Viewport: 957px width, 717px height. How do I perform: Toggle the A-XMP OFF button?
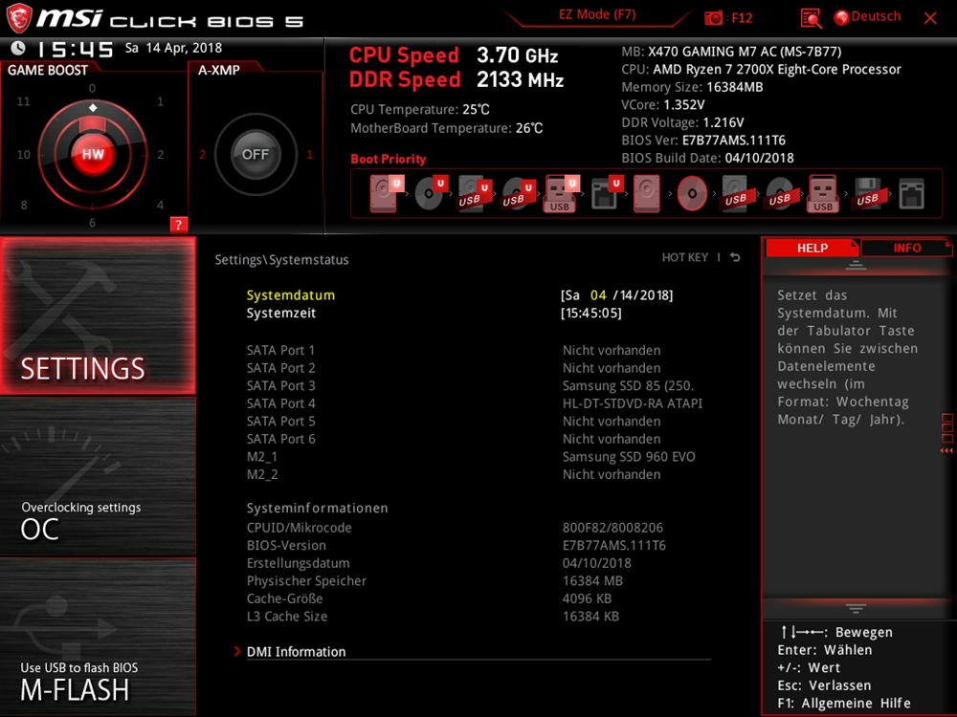pos(256,154)
